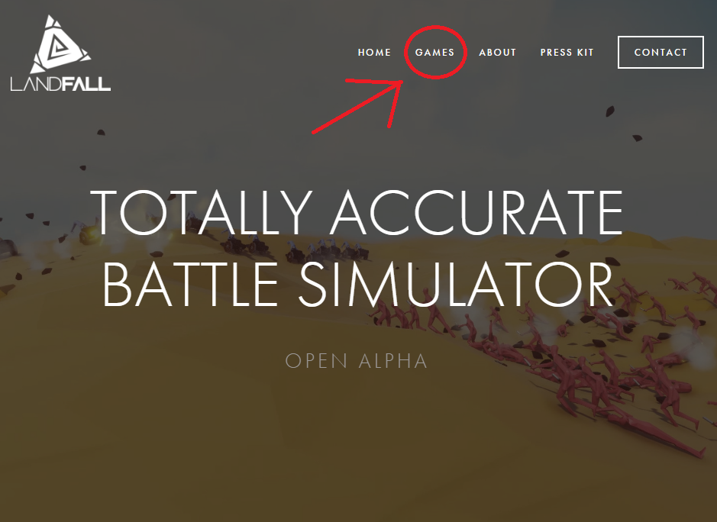717x522 pixels.
Task: Click the word TOTALLY in the headline
Action: [202, 212]
